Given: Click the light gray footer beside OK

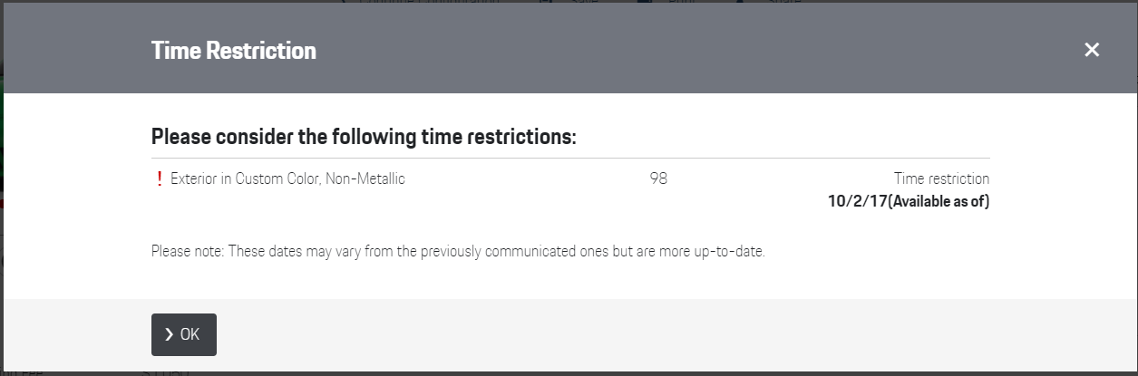Looking at the screenshot, I should (x=635, y=335).
